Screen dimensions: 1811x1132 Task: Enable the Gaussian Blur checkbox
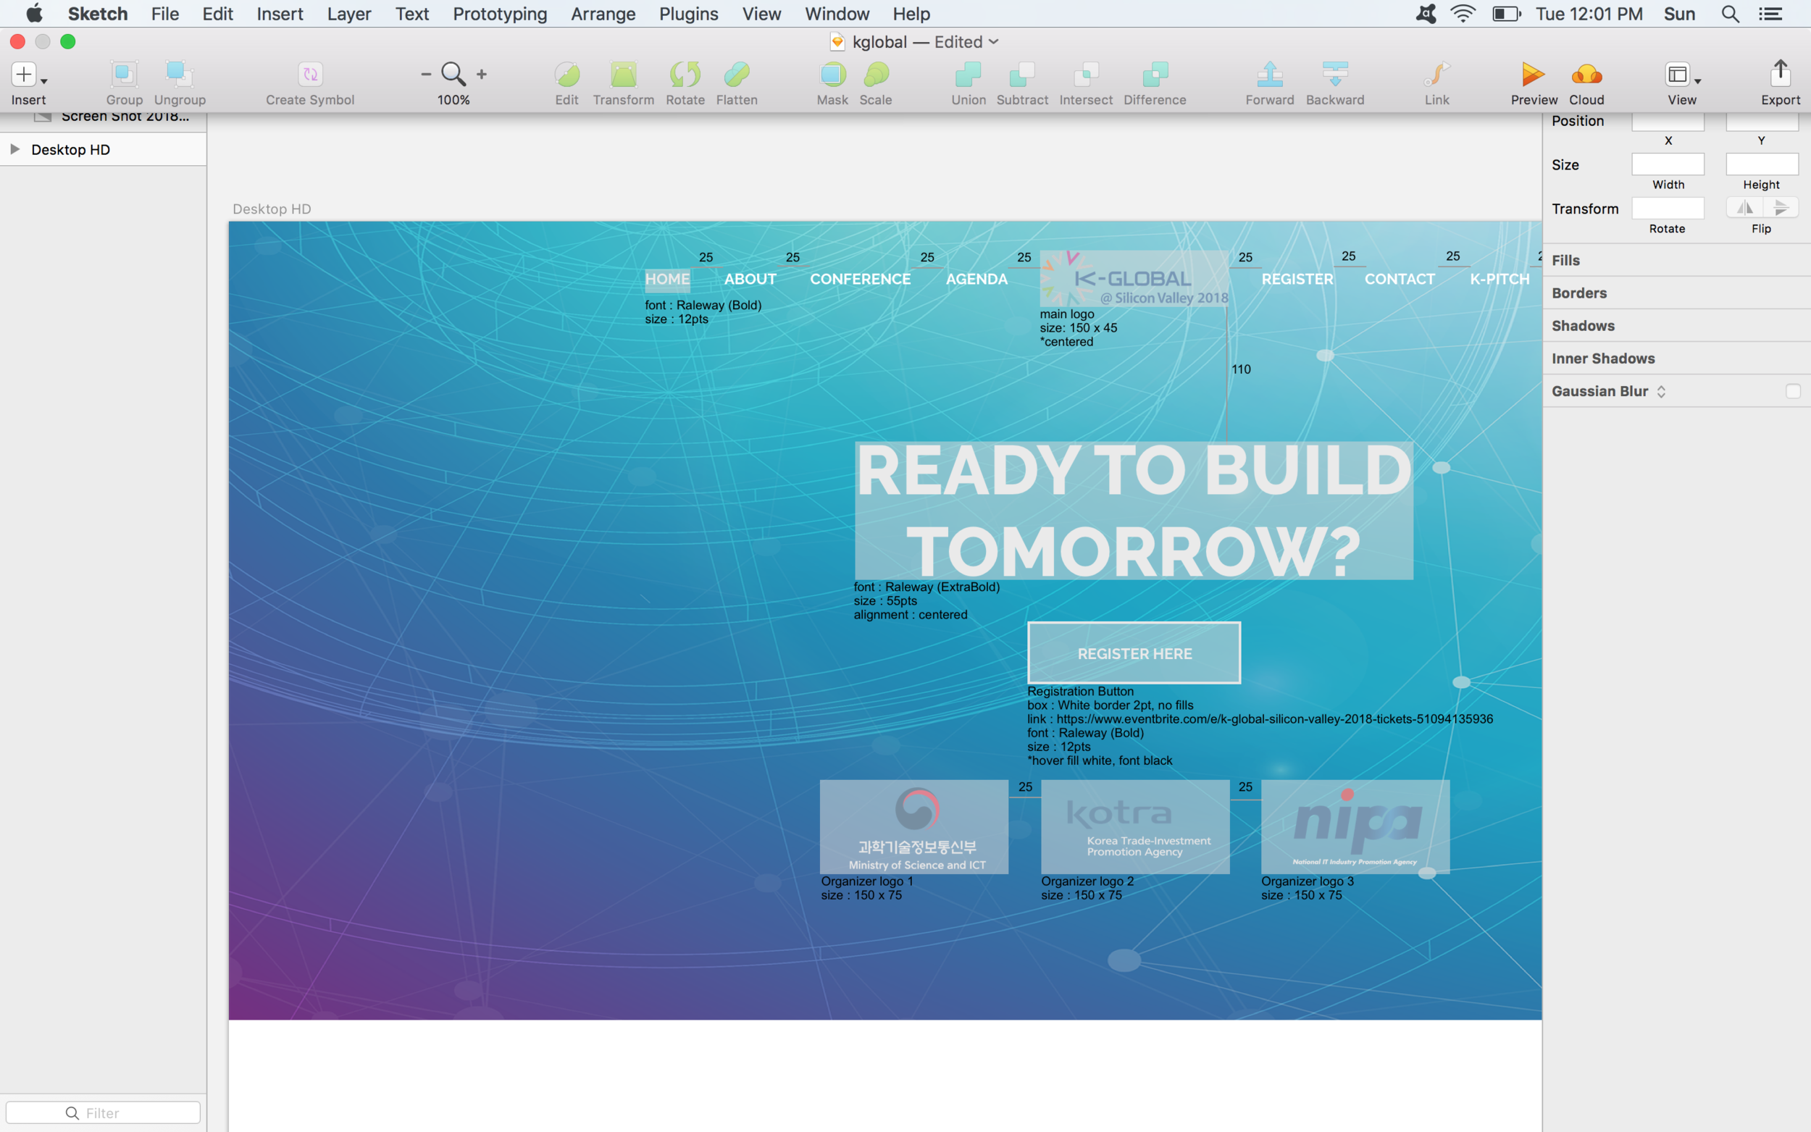[x=1793, y=391]
